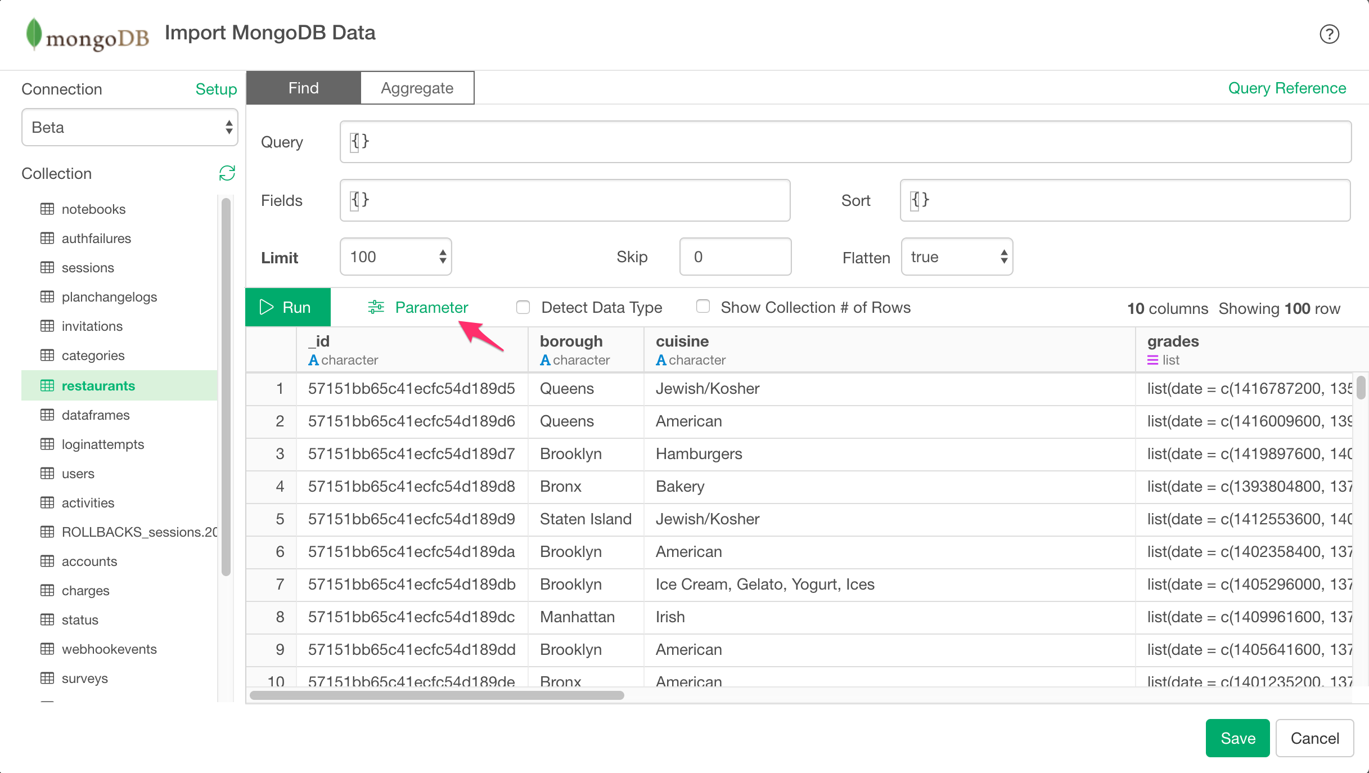Click into the Query input field
1369x773 pixels.
point(845,142)
